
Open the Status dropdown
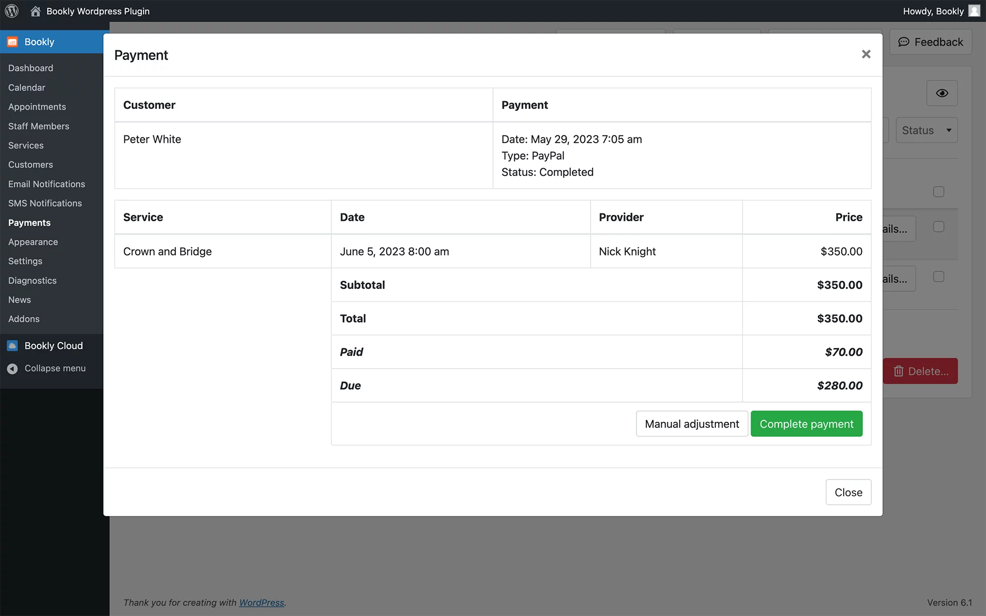coord(927,130)
